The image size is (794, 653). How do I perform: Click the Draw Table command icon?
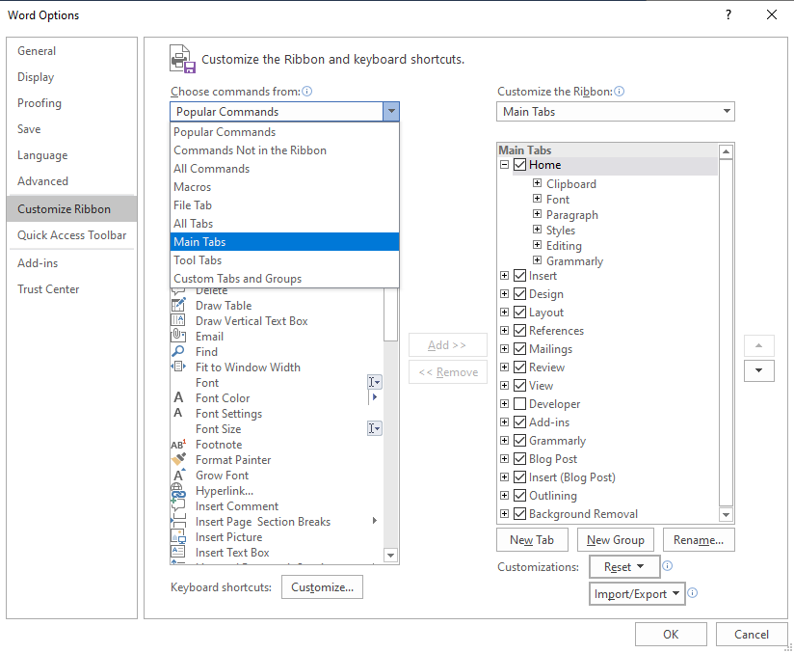coord(178,305)
